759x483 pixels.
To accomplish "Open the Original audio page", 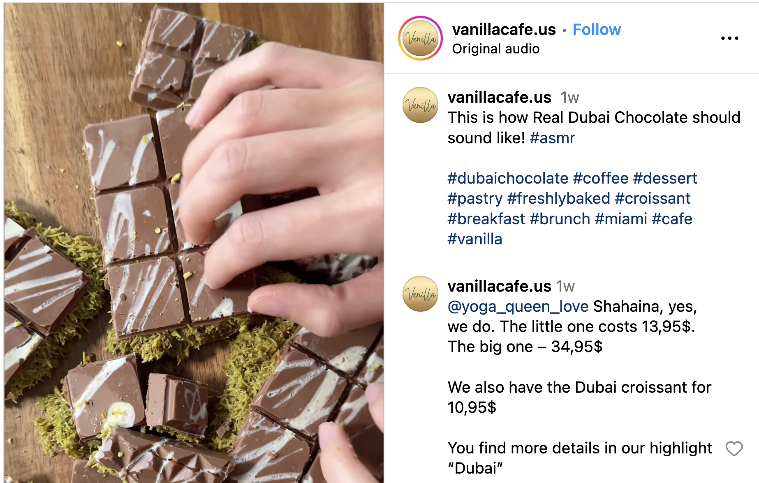I will [496, 49].
